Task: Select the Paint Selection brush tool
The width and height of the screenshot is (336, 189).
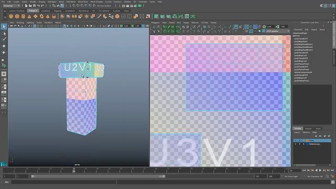Action: (4, 39)
